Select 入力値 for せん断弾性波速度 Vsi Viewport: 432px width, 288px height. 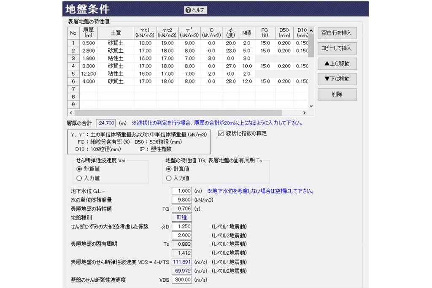tap(79, 178)
